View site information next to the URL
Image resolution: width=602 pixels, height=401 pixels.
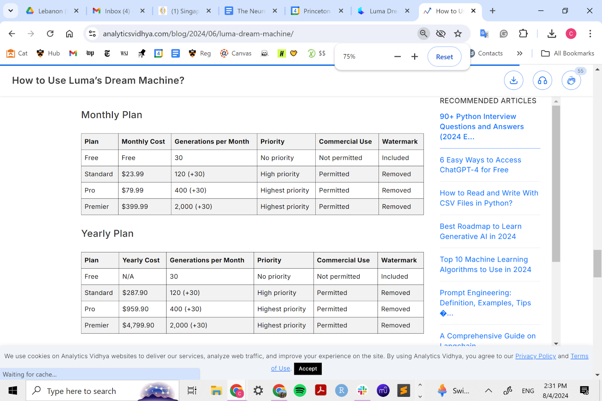92,34
